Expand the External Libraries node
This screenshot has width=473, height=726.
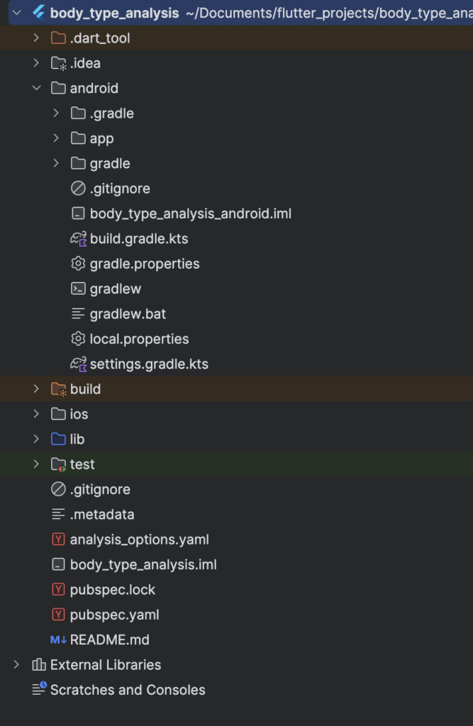click(16, 665)
